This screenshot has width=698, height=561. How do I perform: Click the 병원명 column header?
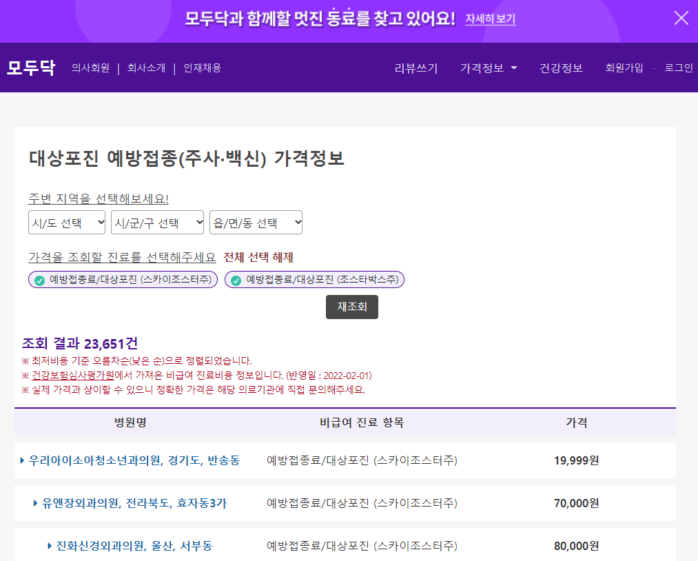point(130,422)
